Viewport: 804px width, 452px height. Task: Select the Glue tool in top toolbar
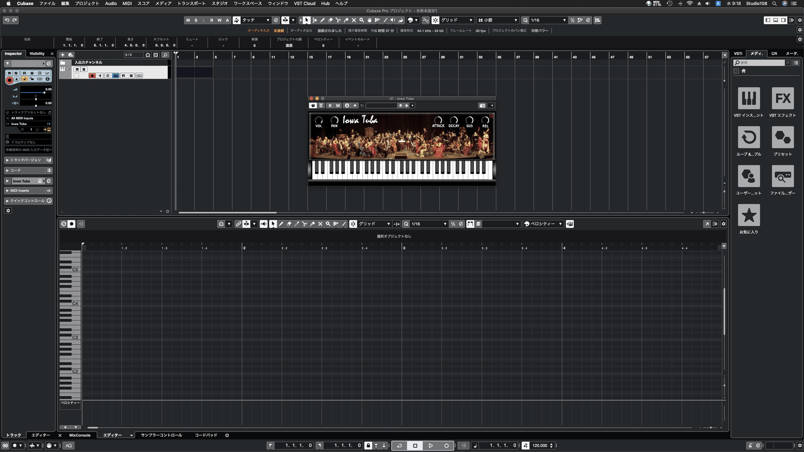[x=346, y=20]
